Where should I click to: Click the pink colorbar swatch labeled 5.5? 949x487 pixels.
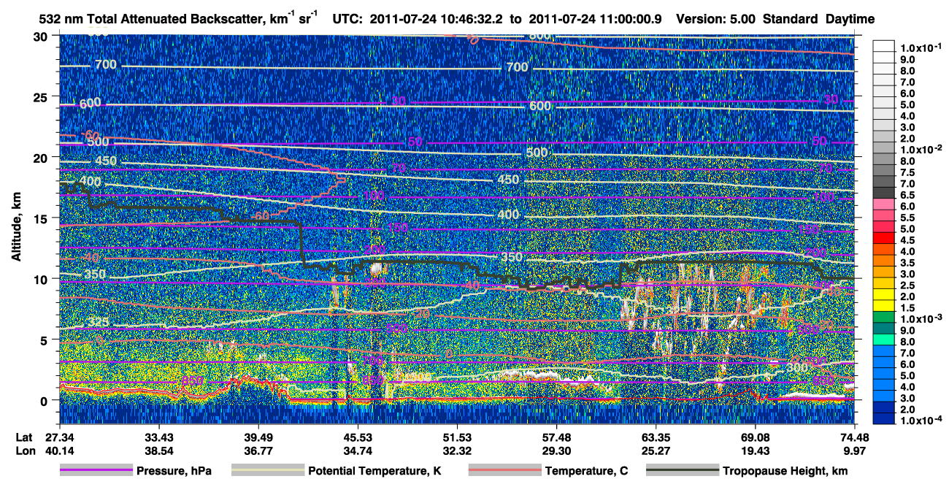(885, 217)
